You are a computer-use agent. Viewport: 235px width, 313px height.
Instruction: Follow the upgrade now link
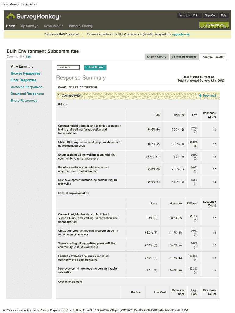click(x=181, y=34)
